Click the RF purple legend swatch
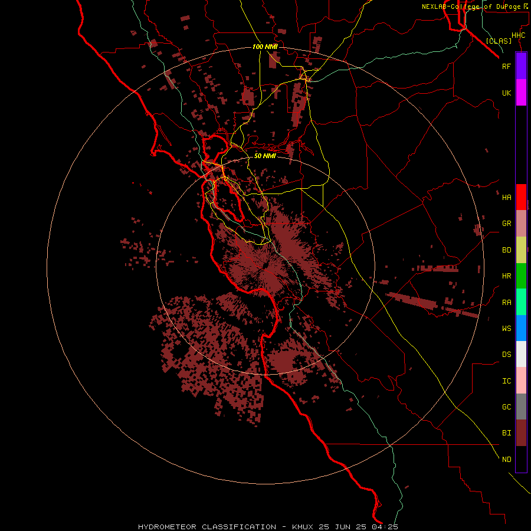Image resolution: width=531 pixels, height=531 pixels. point(521,66)
